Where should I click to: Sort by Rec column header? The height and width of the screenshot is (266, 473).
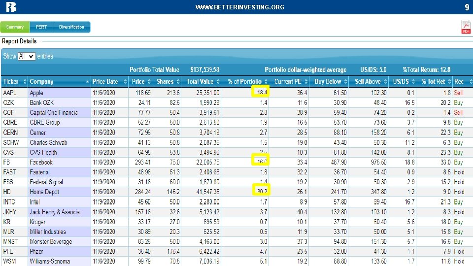(x=463, y=81)
